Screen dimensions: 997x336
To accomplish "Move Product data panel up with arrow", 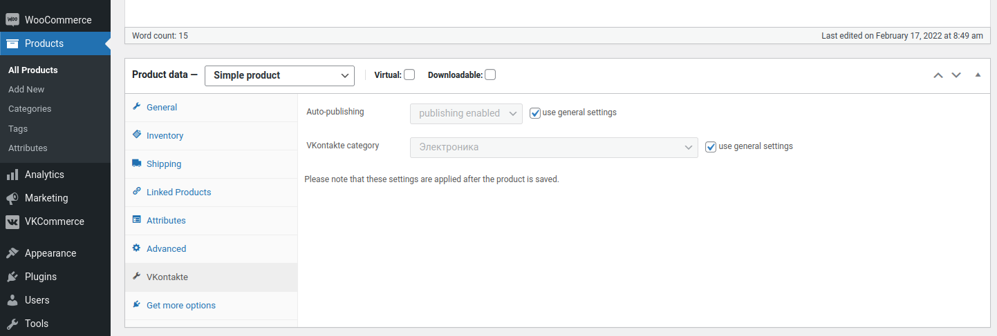I will pyautogui.click(x=938, y=75).
